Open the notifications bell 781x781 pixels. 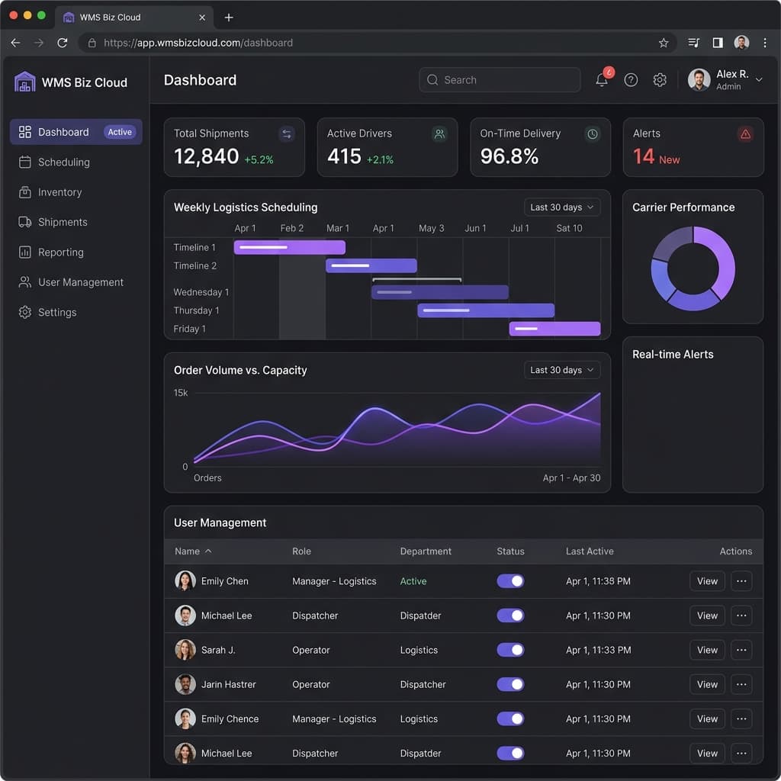(x=602, y=79)
